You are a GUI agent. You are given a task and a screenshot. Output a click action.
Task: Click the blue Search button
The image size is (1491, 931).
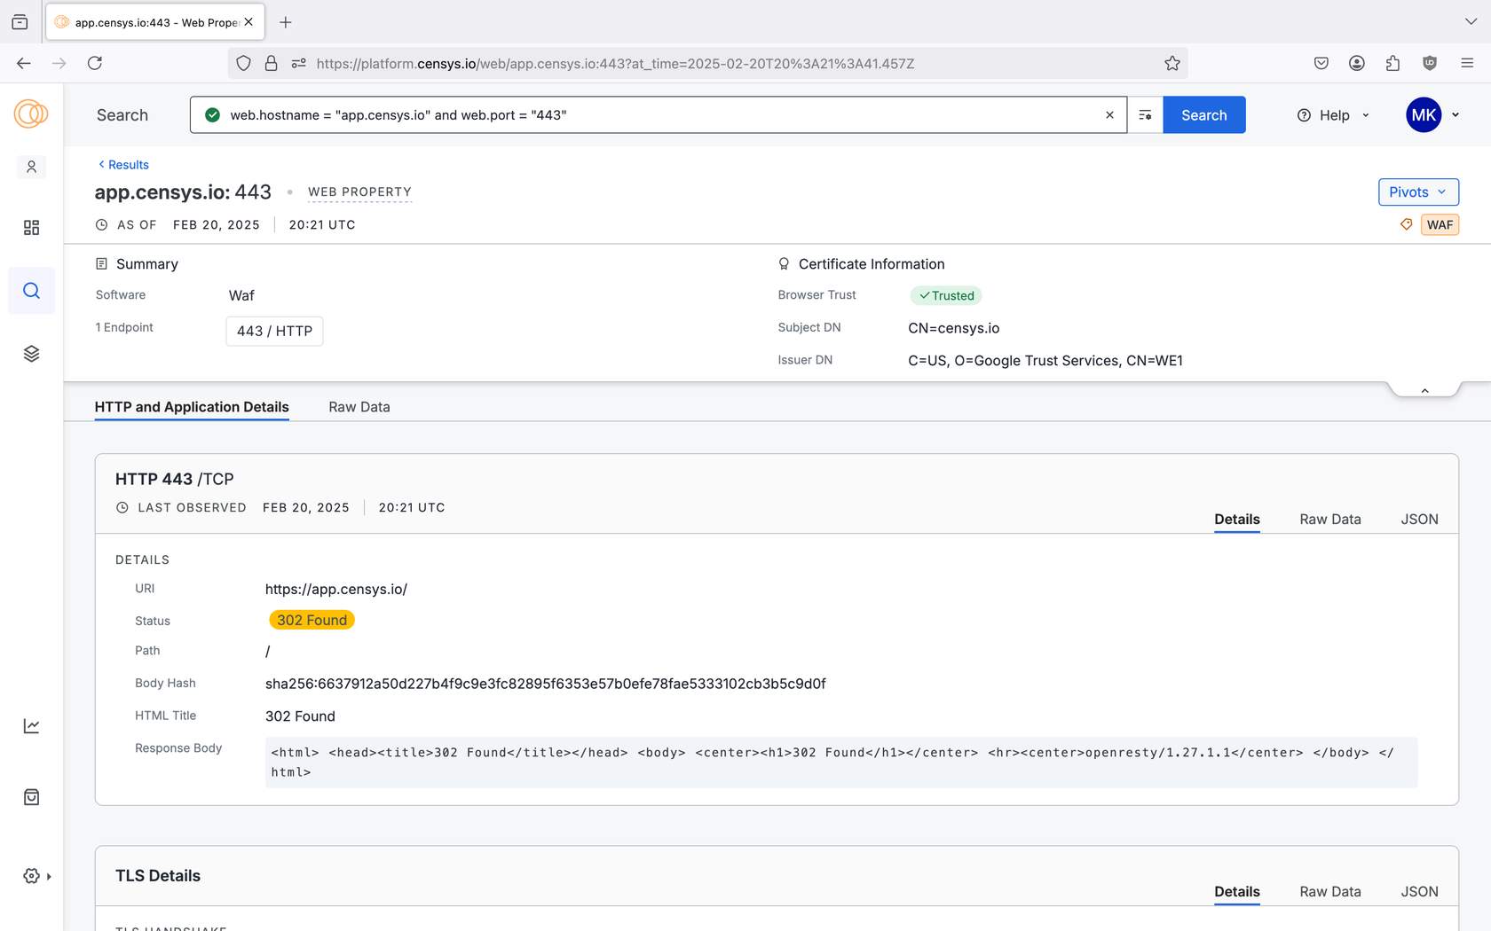pyautogui.click(x=1204, y=115)
